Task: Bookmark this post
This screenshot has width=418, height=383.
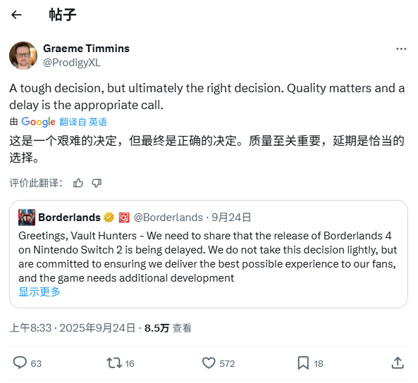Action: click(x=303, y=363)
